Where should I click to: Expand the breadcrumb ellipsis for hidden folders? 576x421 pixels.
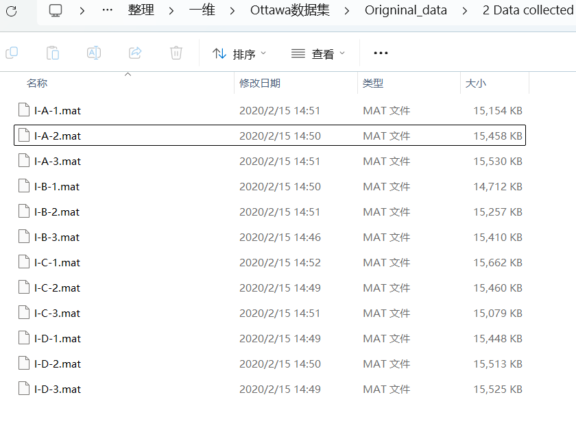107,10
